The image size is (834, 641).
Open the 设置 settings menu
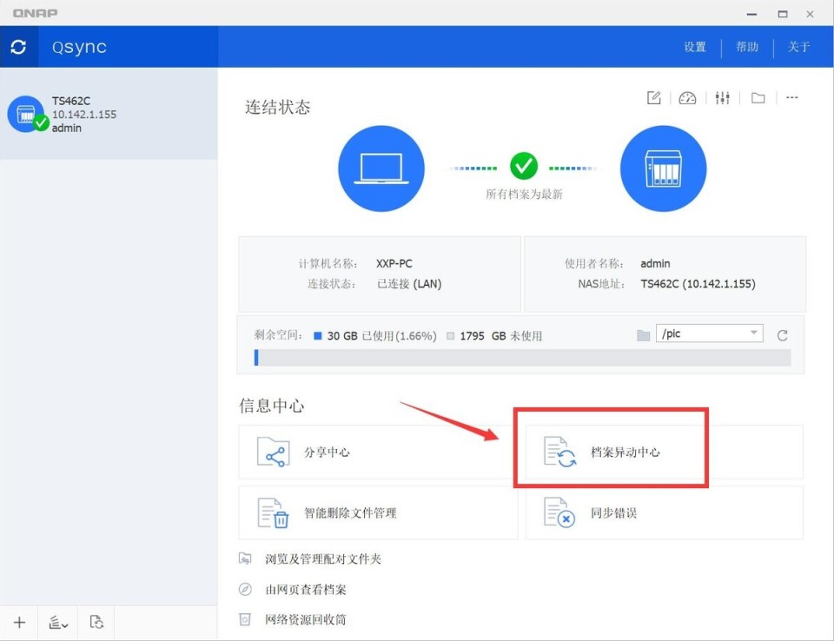(694, 48)
